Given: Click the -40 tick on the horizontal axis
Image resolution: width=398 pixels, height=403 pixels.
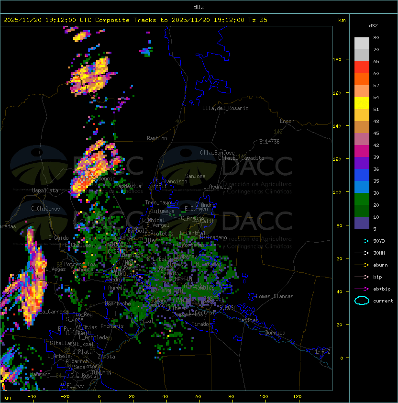Looking at the screenshot, I should 32,397.
